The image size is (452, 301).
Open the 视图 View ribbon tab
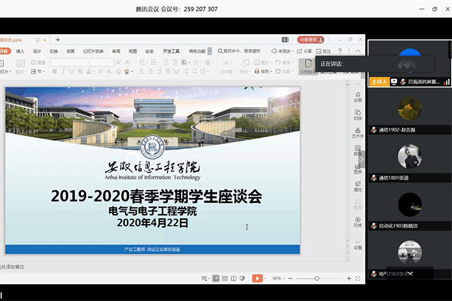[x=133, y=51]
